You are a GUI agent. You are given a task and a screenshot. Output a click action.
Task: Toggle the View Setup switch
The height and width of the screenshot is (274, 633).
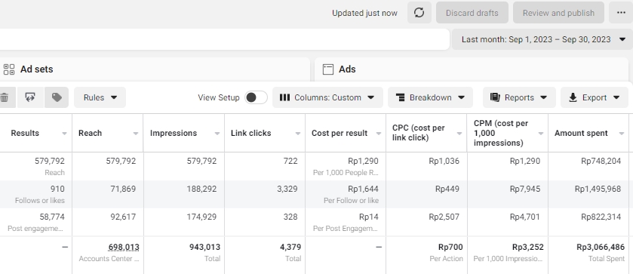click(x=256, y=97)
